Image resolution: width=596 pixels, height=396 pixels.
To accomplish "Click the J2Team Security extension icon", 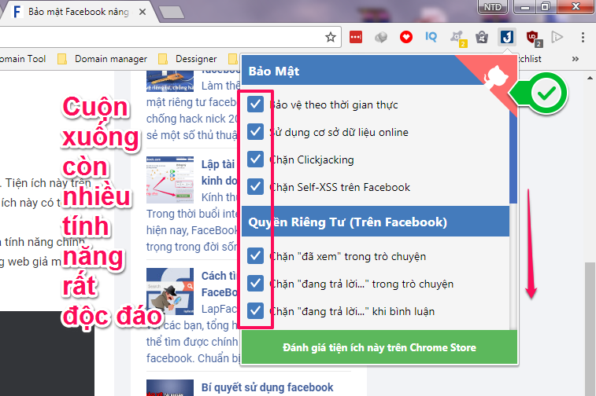I will [x=507, y=37].
